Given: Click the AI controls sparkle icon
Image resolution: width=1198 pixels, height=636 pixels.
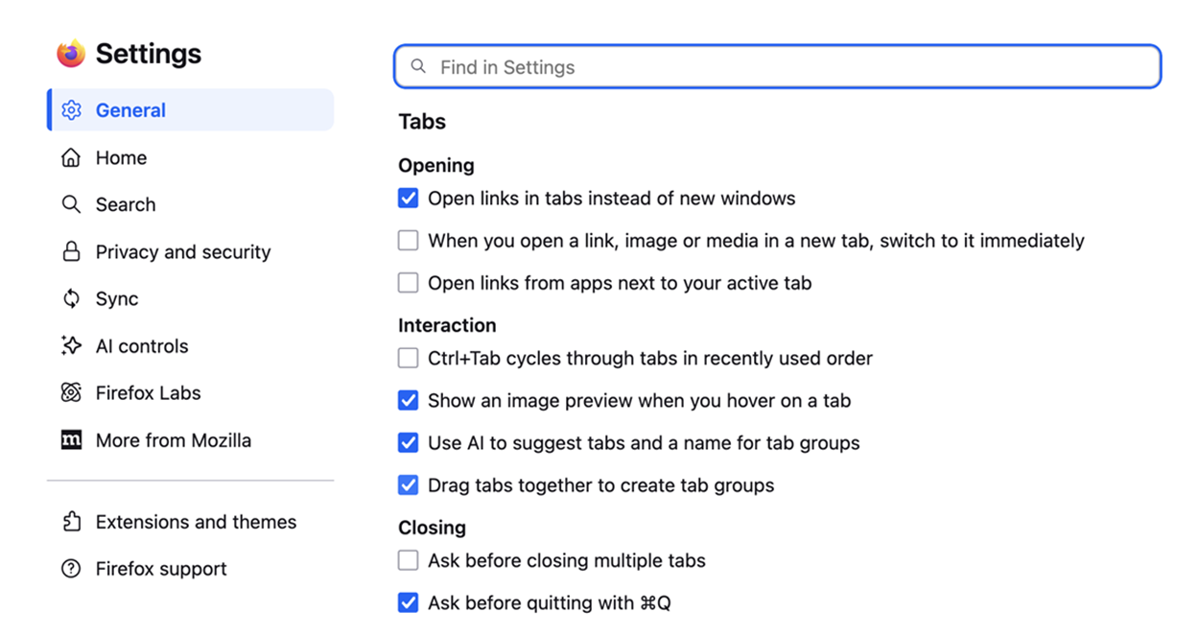Looking at the screenshot, I should click(71, 345).
